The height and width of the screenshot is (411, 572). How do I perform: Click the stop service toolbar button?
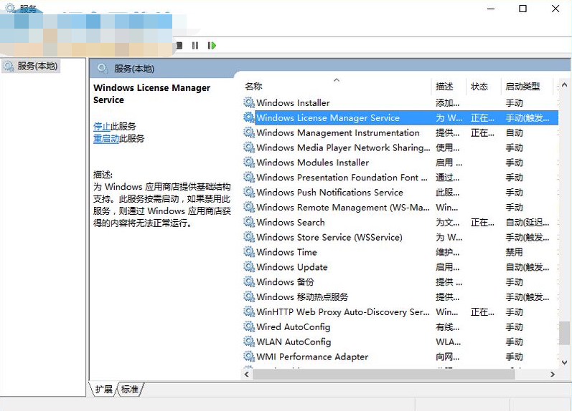tap(179, 46)
